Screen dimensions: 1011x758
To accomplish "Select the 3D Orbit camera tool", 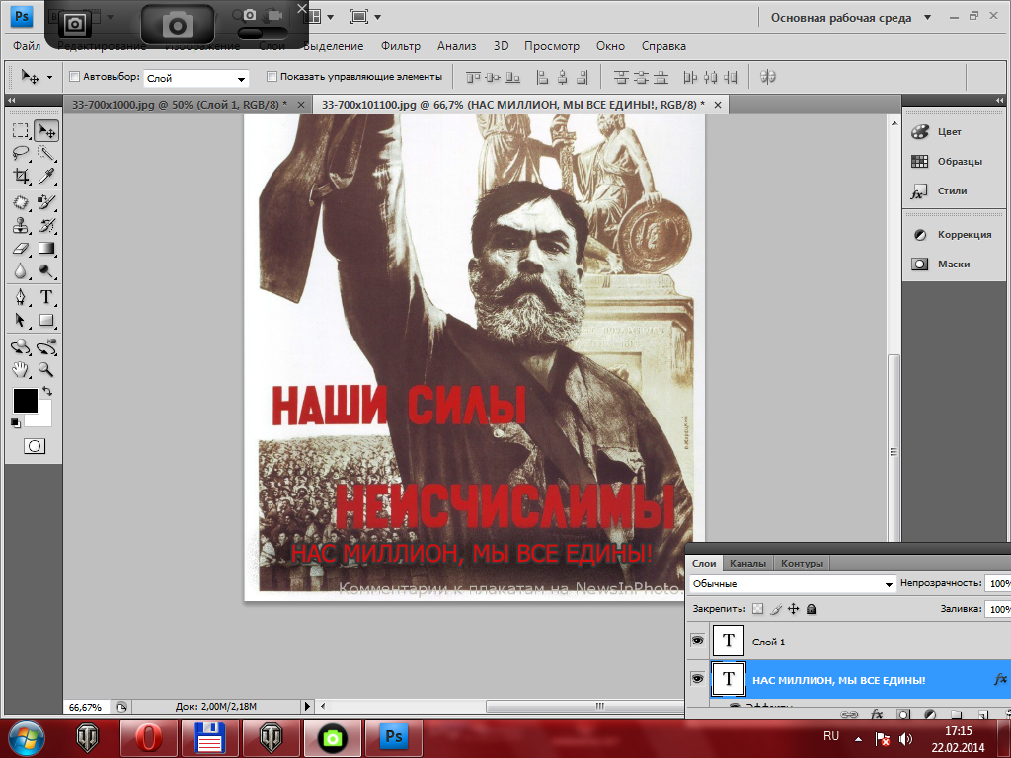I will click(x=46, y=347).
